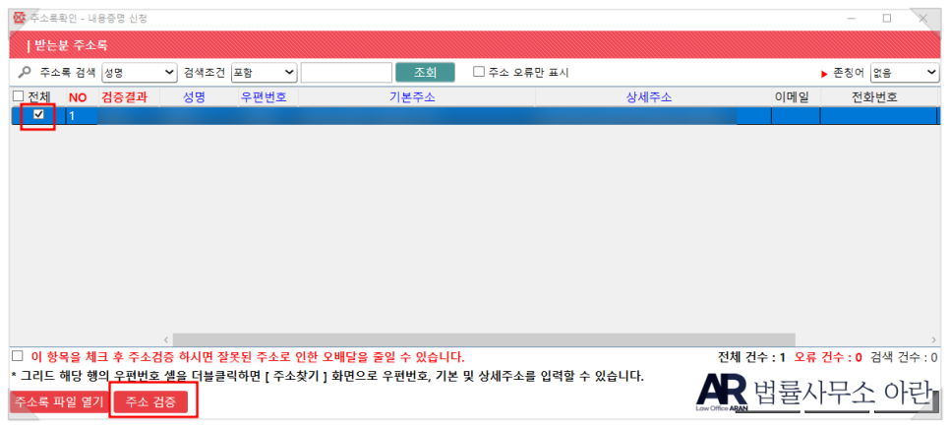Click the left arrow of horizontal scrollbar

[166, 339]
